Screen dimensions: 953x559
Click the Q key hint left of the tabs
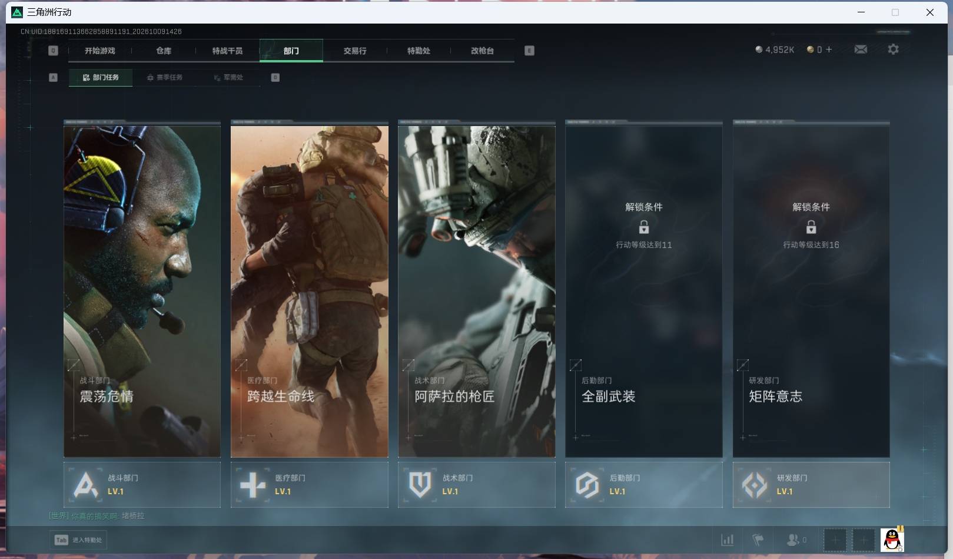pos(53,51)
